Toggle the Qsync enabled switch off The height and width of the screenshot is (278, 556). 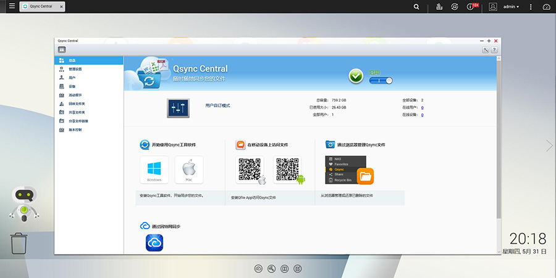(381, 80)
